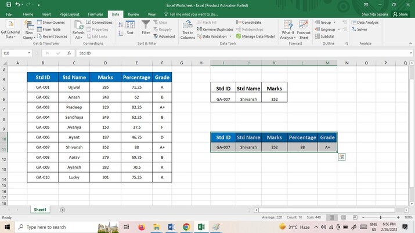Undo the last action
The image size is (415, 233).
pyautogui.click(x=17, y=5)
